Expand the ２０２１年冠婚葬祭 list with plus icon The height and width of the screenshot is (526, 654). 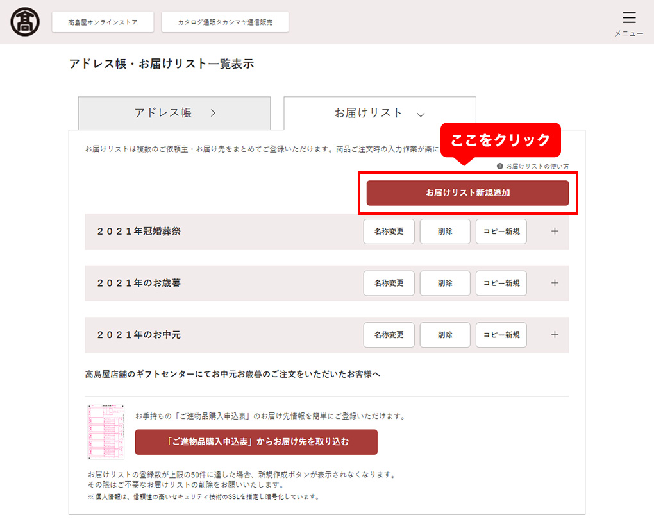point(555,231)
